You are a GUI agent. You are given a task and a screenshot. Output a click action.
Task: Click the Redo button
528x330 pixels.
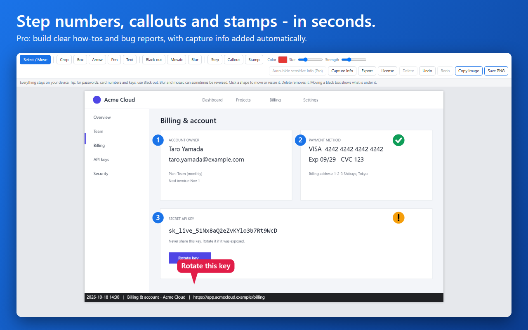[x=445, y=71]
